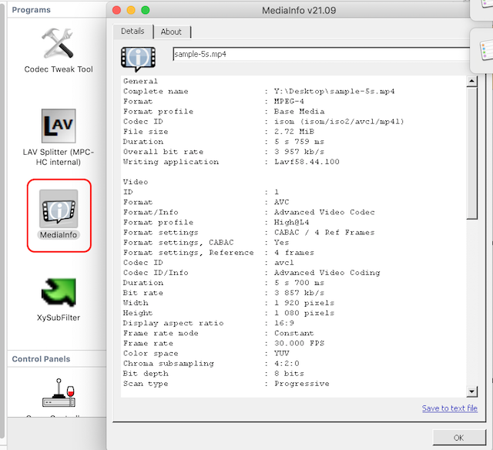Open the Codec Tweak Tool program icon
Screen dimensions: 493x450
pos(59,44)
